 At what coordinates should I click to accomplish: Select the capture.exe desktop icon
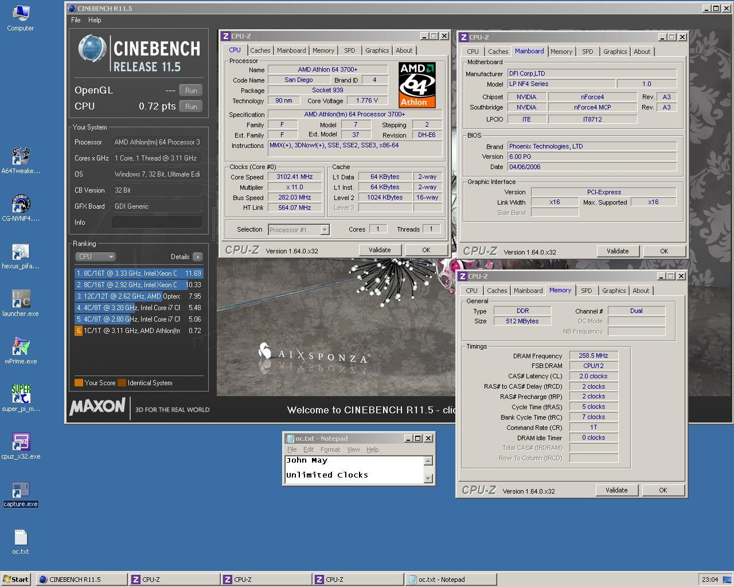click(21, 494)
